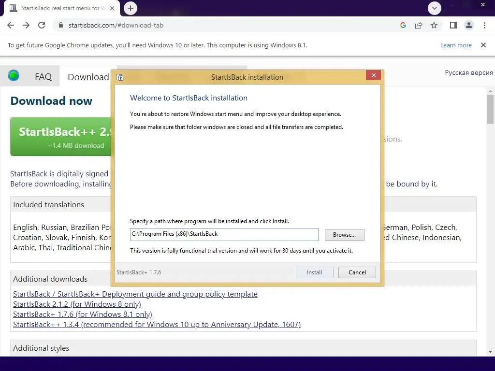Screen dimensions: 495x371
Task: Go forward with the forward arrow
Action: 26,25
